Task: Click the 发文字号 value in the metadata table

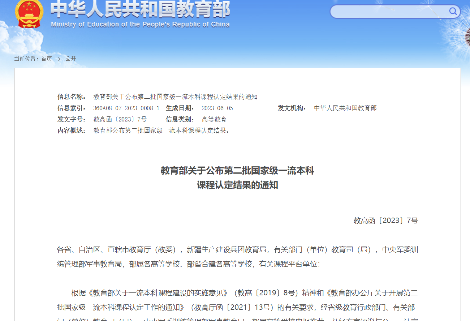Action: (x=120, y=119)
